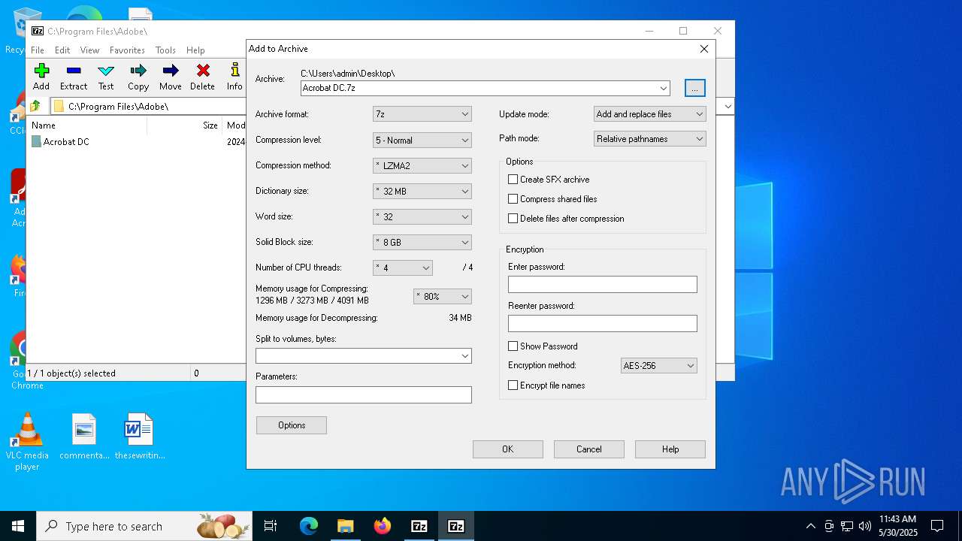Screen dimensions: 962x541
Task: Click the active 7-Zip taskbar icon
Action: [456, 526]
